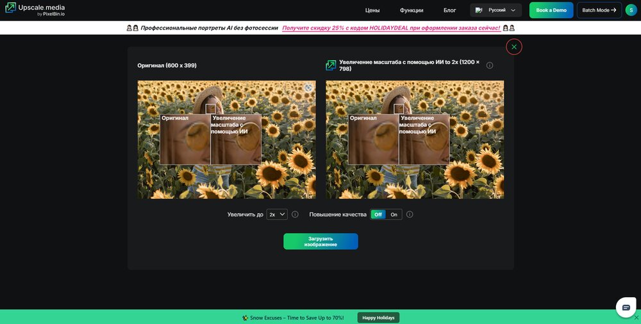Click the Book a Demo button
The image size is (641, 324).
point(551,10)
